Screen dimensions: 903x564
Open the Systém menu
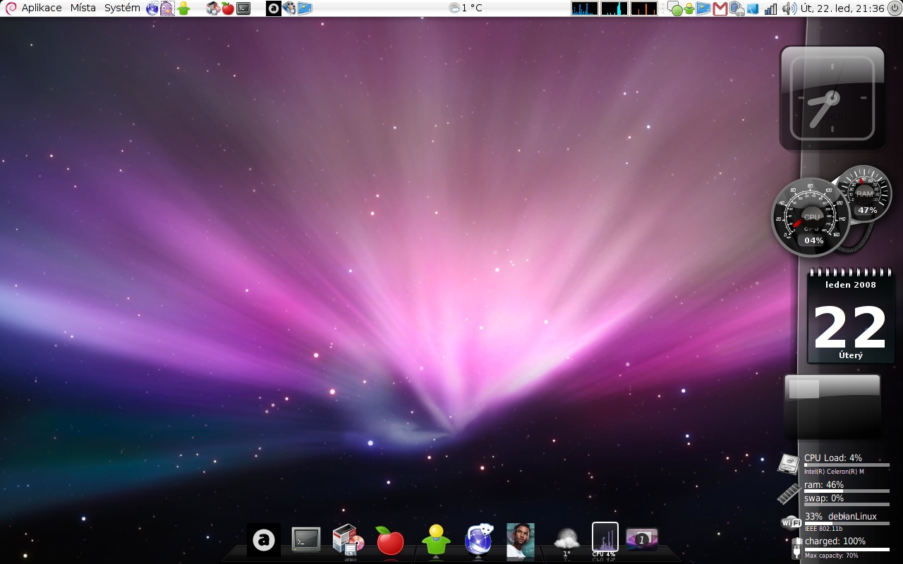pyautogui.click(x=122, y=8)
